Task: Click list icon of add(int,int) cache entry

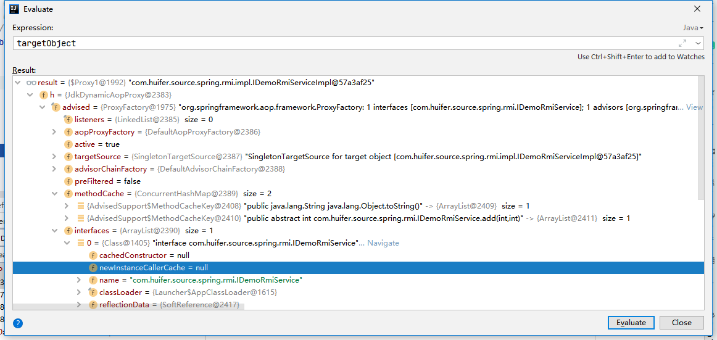Action: click(x=80, y=218)
